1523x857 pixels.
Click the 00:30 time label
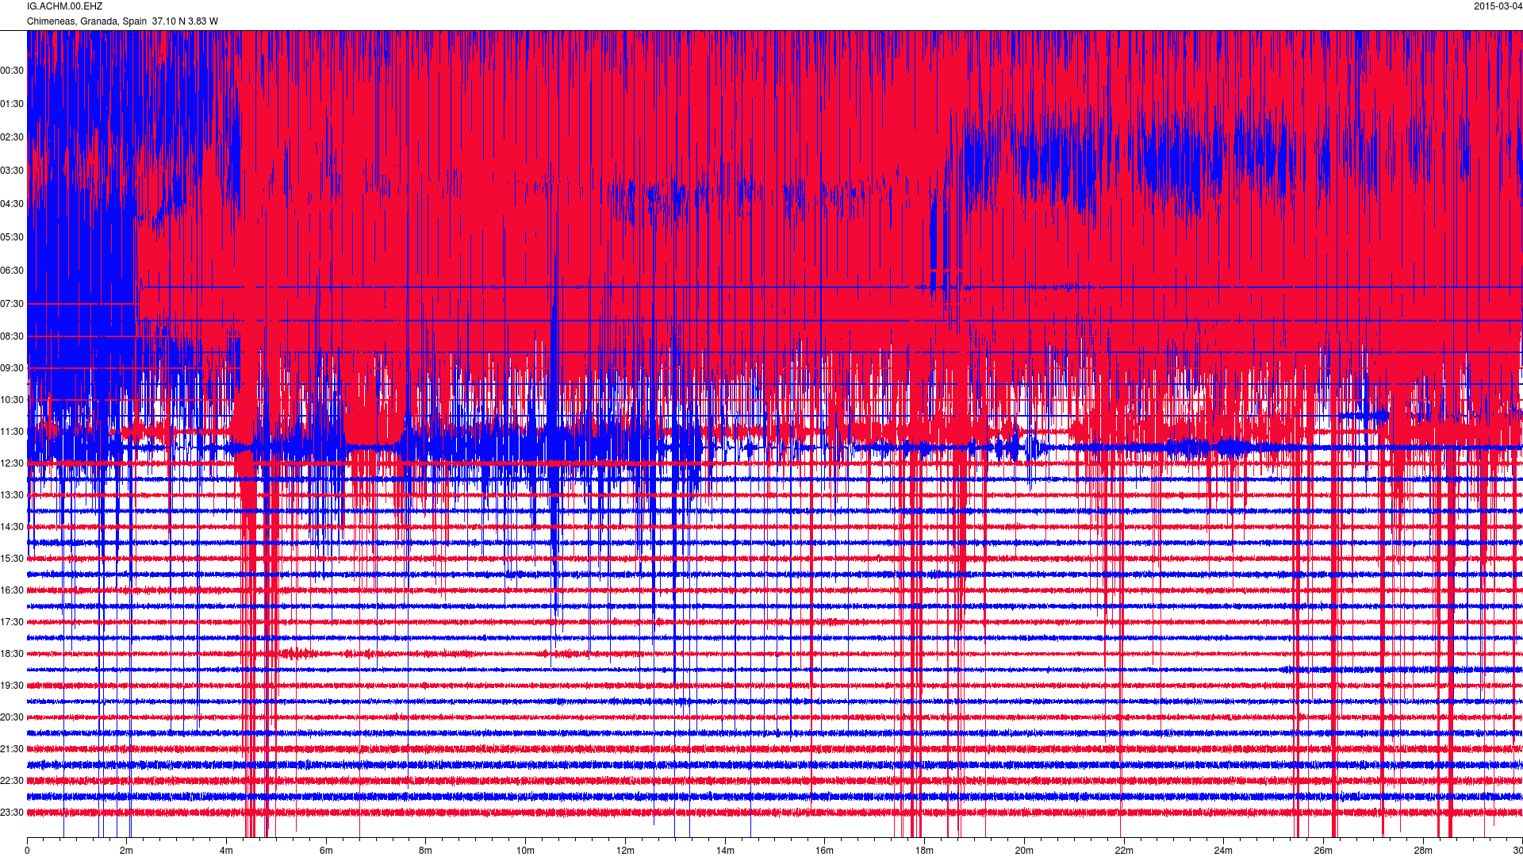point(12,71)
